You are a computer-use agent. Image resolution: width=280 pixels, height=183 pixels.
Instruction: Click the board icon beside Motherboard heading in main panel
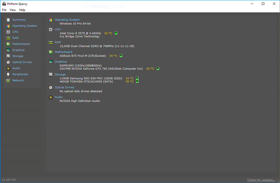pos(51,52)
